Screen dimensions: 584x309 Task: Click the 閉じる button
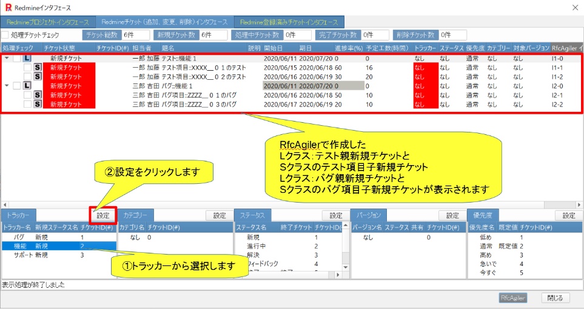coord(555,298)
